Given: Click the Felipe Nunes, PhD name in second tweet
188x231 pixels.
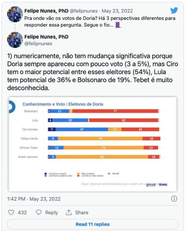Looking at the screenshot, I should (x=46, y=37).
